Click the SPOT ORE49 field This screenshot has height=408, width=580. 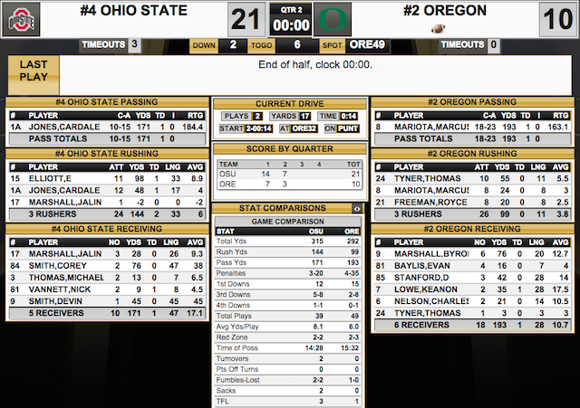coord(354,45)
